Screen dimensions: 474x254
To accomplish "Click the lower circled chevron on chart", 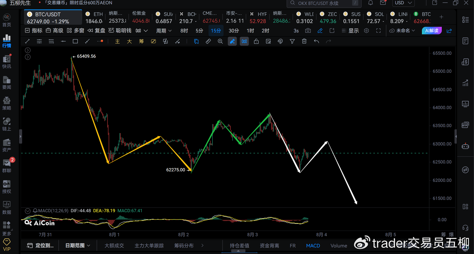I will coord(28,57).
